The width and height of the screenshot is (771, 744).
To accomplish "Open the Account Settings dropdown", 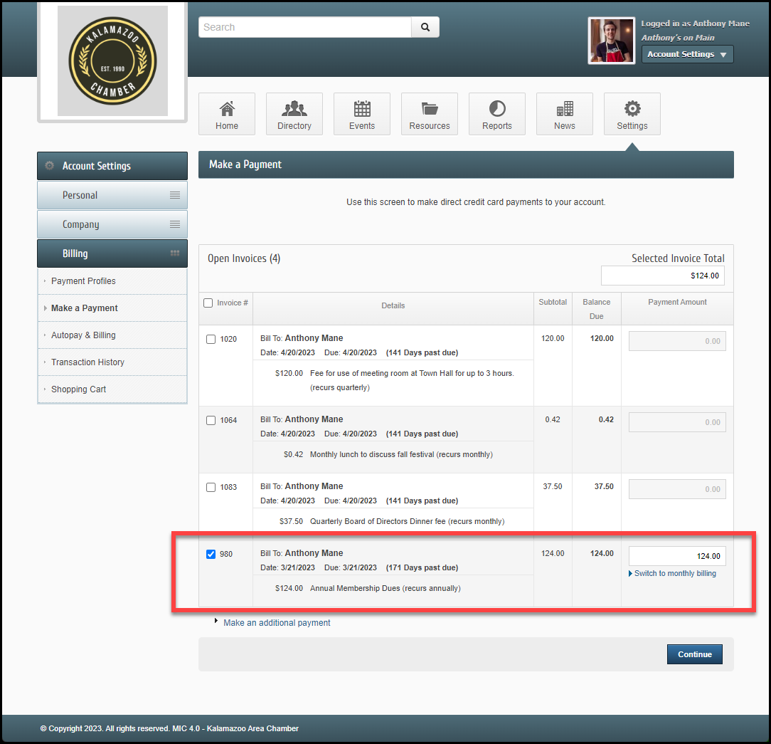I will click(x=687, y=54).
